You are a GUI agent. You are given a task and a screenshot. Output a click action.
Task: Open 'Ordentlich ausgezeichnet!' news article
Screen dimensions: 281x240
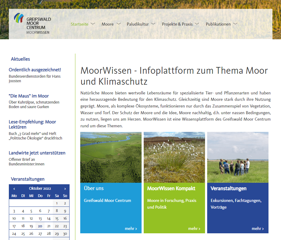click(35, 70)
